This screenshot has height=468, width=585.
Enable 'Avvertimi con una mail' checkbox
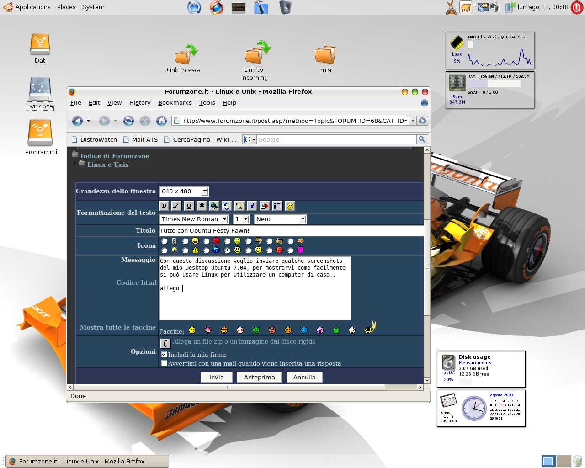coord(164,363)
